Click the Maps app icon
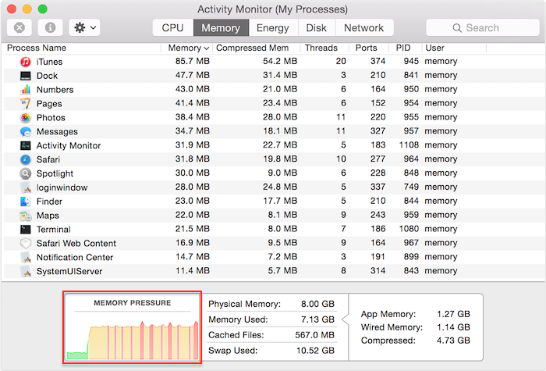 click(26, 216)
